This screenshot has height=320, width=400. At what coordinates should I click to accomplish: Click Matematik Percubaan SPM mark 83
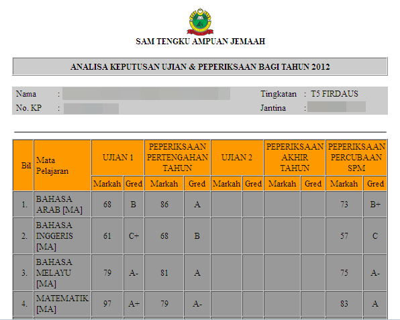pos(344,304)
